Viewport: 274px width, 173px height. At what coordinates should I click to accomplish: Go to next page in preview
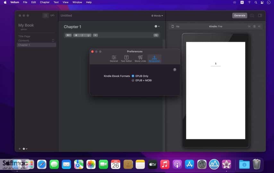point(259,26)
